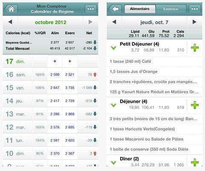The height and width of the screenshot is (171, 205).
Task: Switch to the Exercice tab
Action: [171, 9]
